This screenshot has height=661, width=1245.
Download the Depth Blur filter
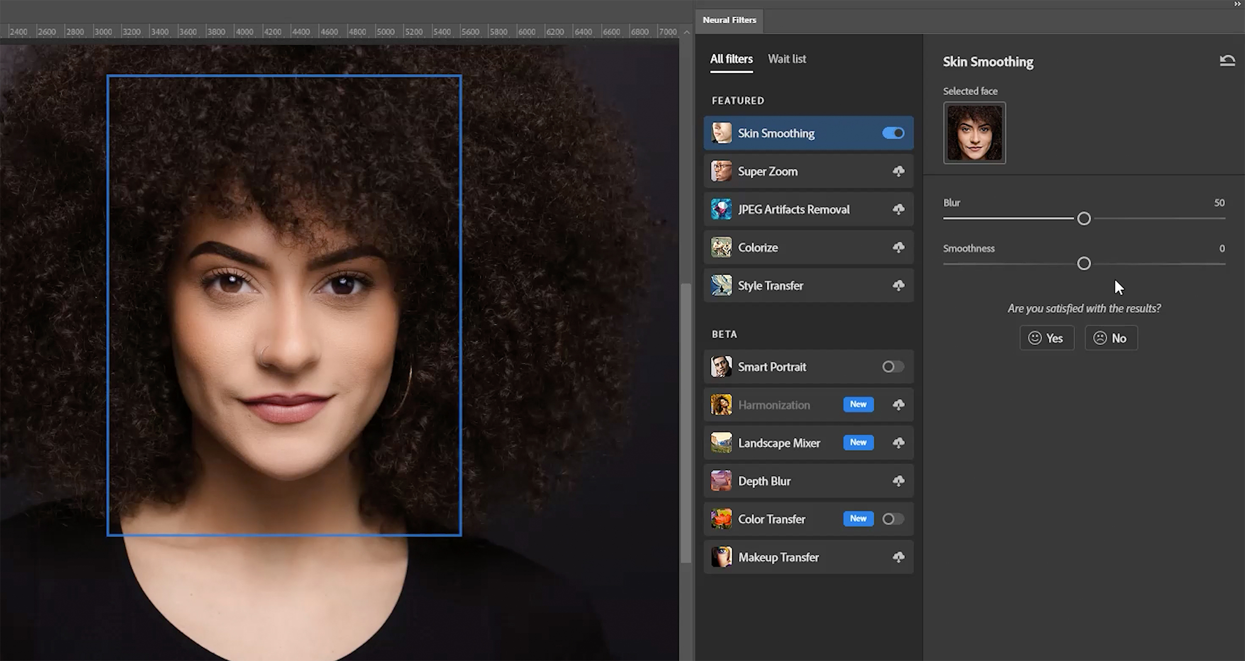(x=899, y=481)
